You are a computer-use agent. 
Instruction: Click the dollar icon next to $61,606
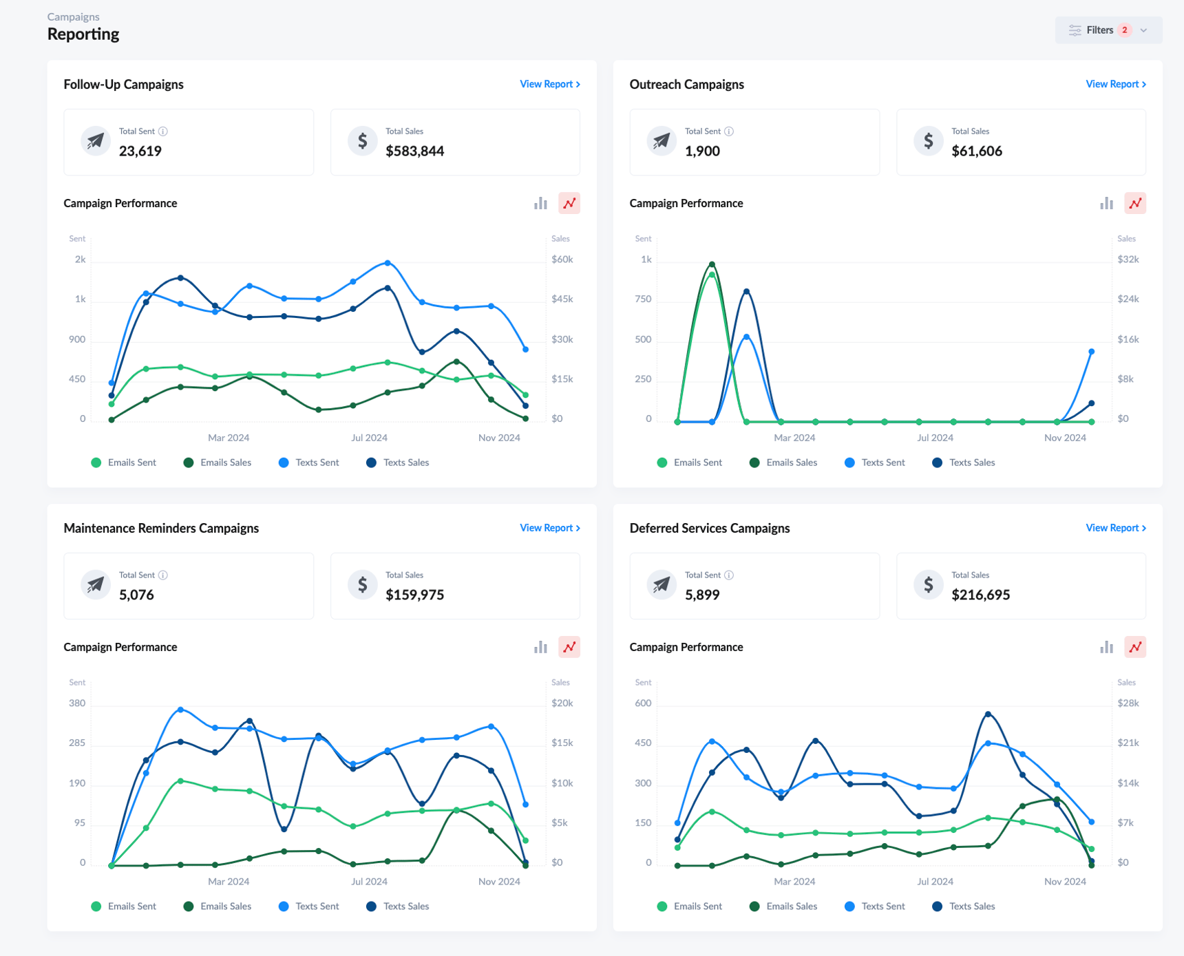[x=929, y=140]
